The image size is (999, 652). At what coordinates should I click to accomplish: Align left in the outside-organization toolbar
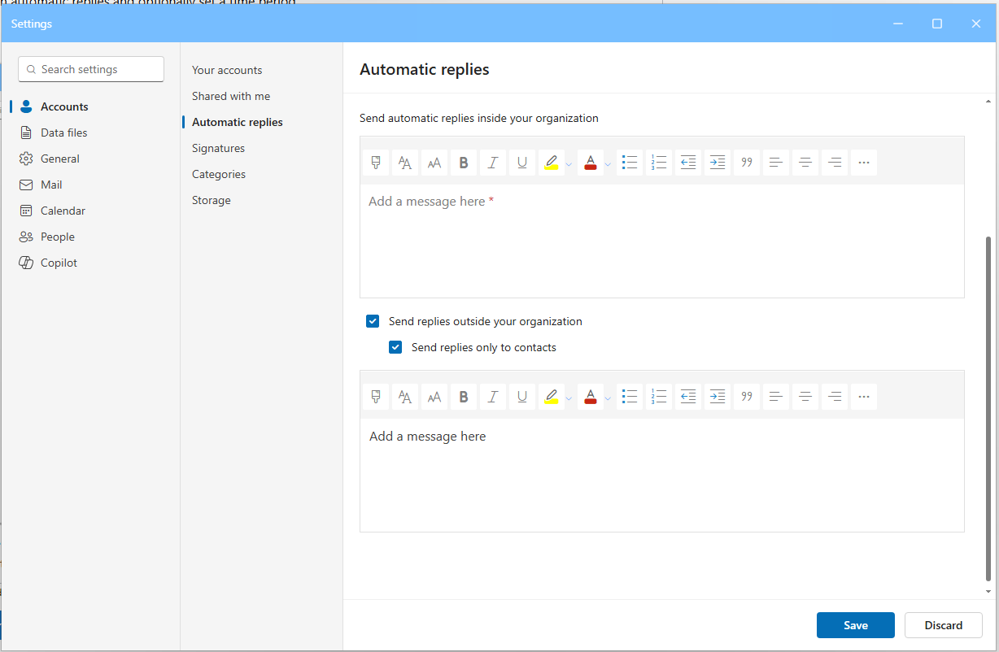(776, 397)
